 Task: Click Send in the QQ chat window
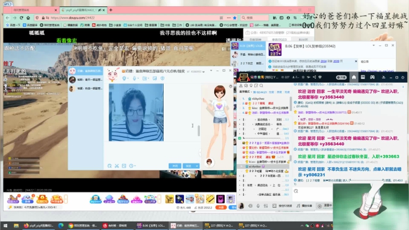(189, 166)
